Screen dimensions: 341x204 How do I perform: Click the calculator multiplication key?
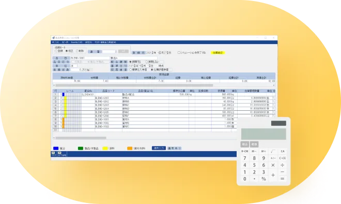pyautogui.click(x=273, y=165)
